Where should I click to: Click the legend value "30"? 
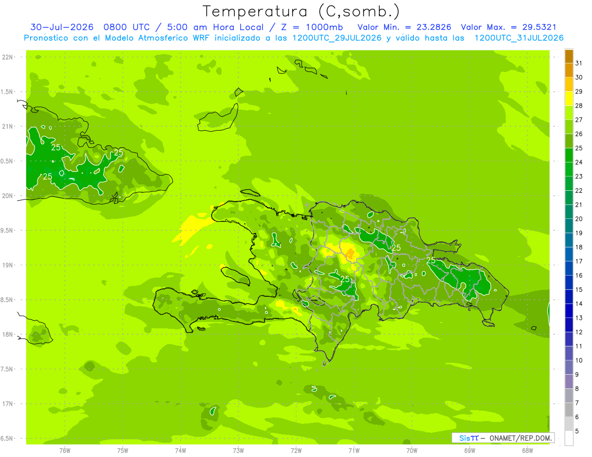[x=579, y=77]
